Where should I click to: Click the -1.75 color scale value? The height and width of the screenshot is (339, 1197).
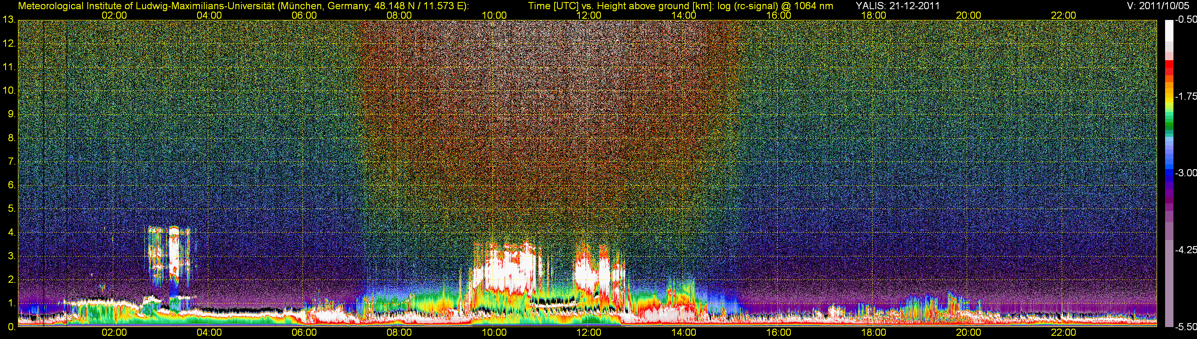point(1185,96)
